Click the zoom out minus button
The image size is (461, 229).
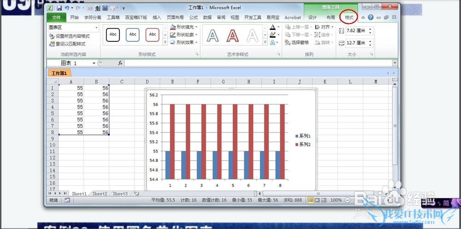(x=348, y=200)
